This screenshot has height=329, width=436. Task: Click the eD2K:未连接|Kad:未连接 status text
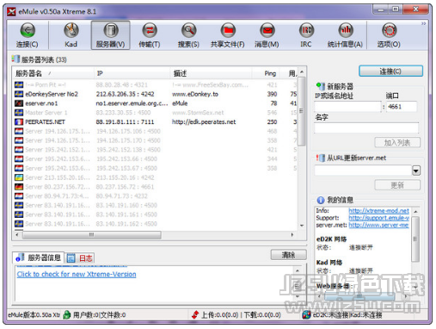pos(347,315)
